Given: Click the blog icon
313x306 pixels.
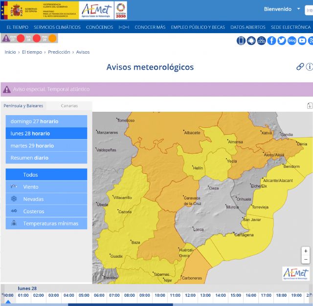Looking at the screenshot, I should point(292,41).
